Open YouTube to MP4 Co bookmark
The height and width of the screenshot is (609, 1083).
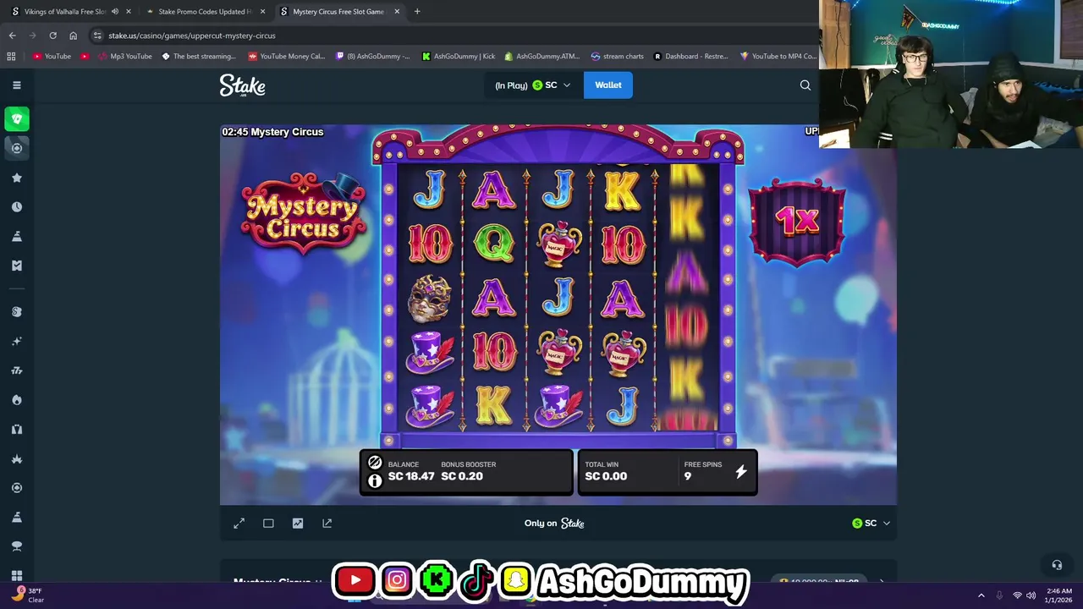[778, 56]
